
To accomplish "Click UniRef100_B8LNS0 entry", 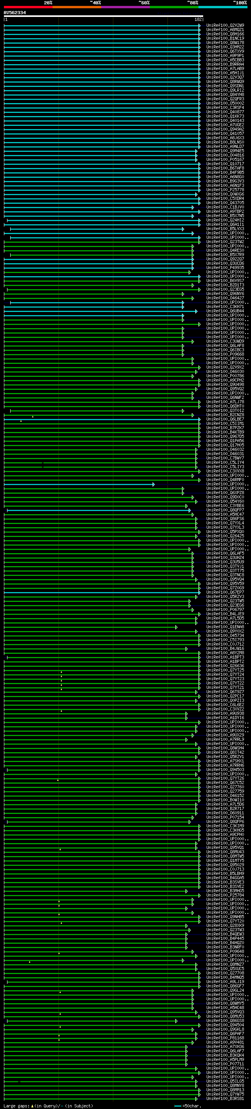I will tap(225, 142).
